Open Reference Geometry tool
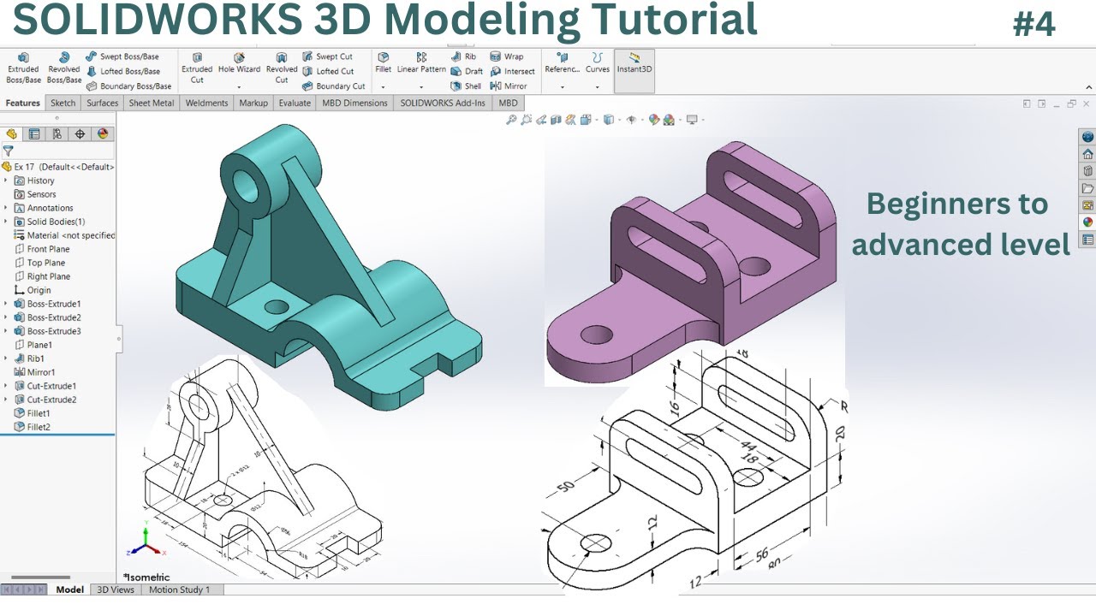 click(563, 63)
